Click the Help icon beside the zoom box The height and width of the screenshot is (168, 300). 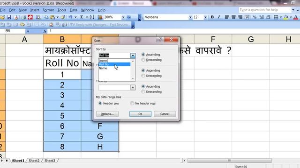(x=129, y=17)
